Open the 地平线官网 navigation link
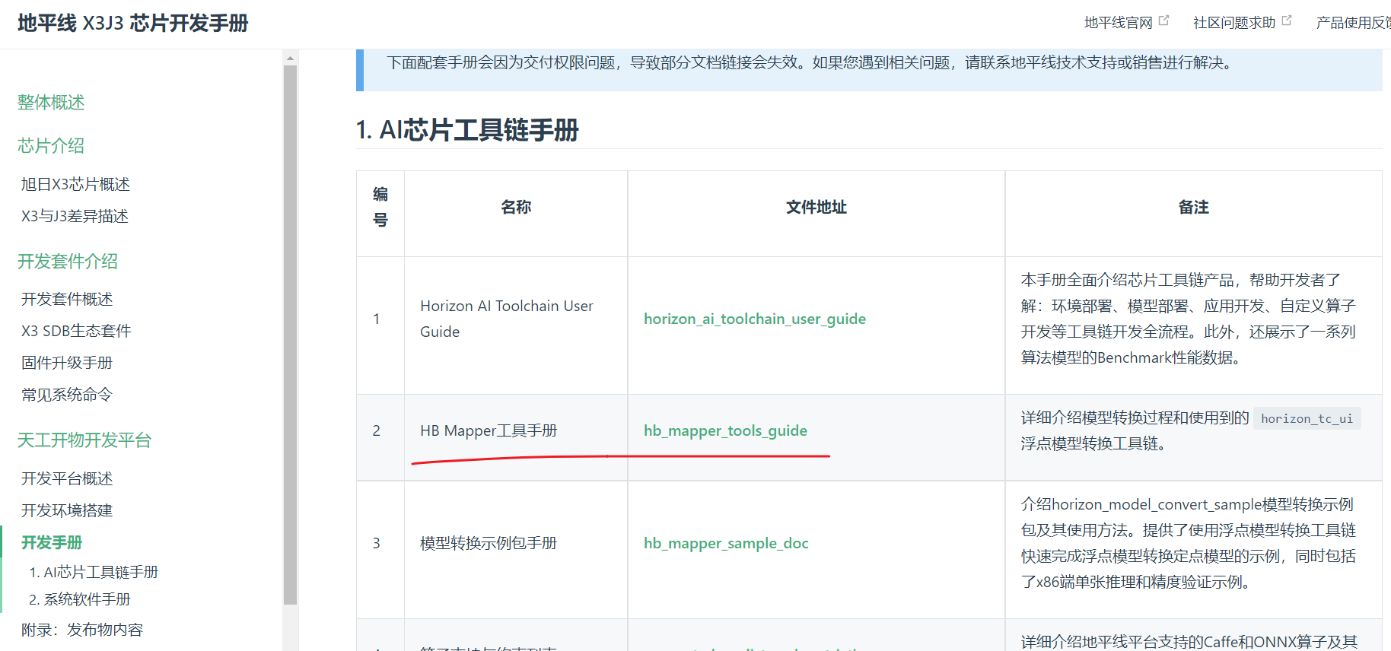 pyautogui.click(x=1118, y=23)
